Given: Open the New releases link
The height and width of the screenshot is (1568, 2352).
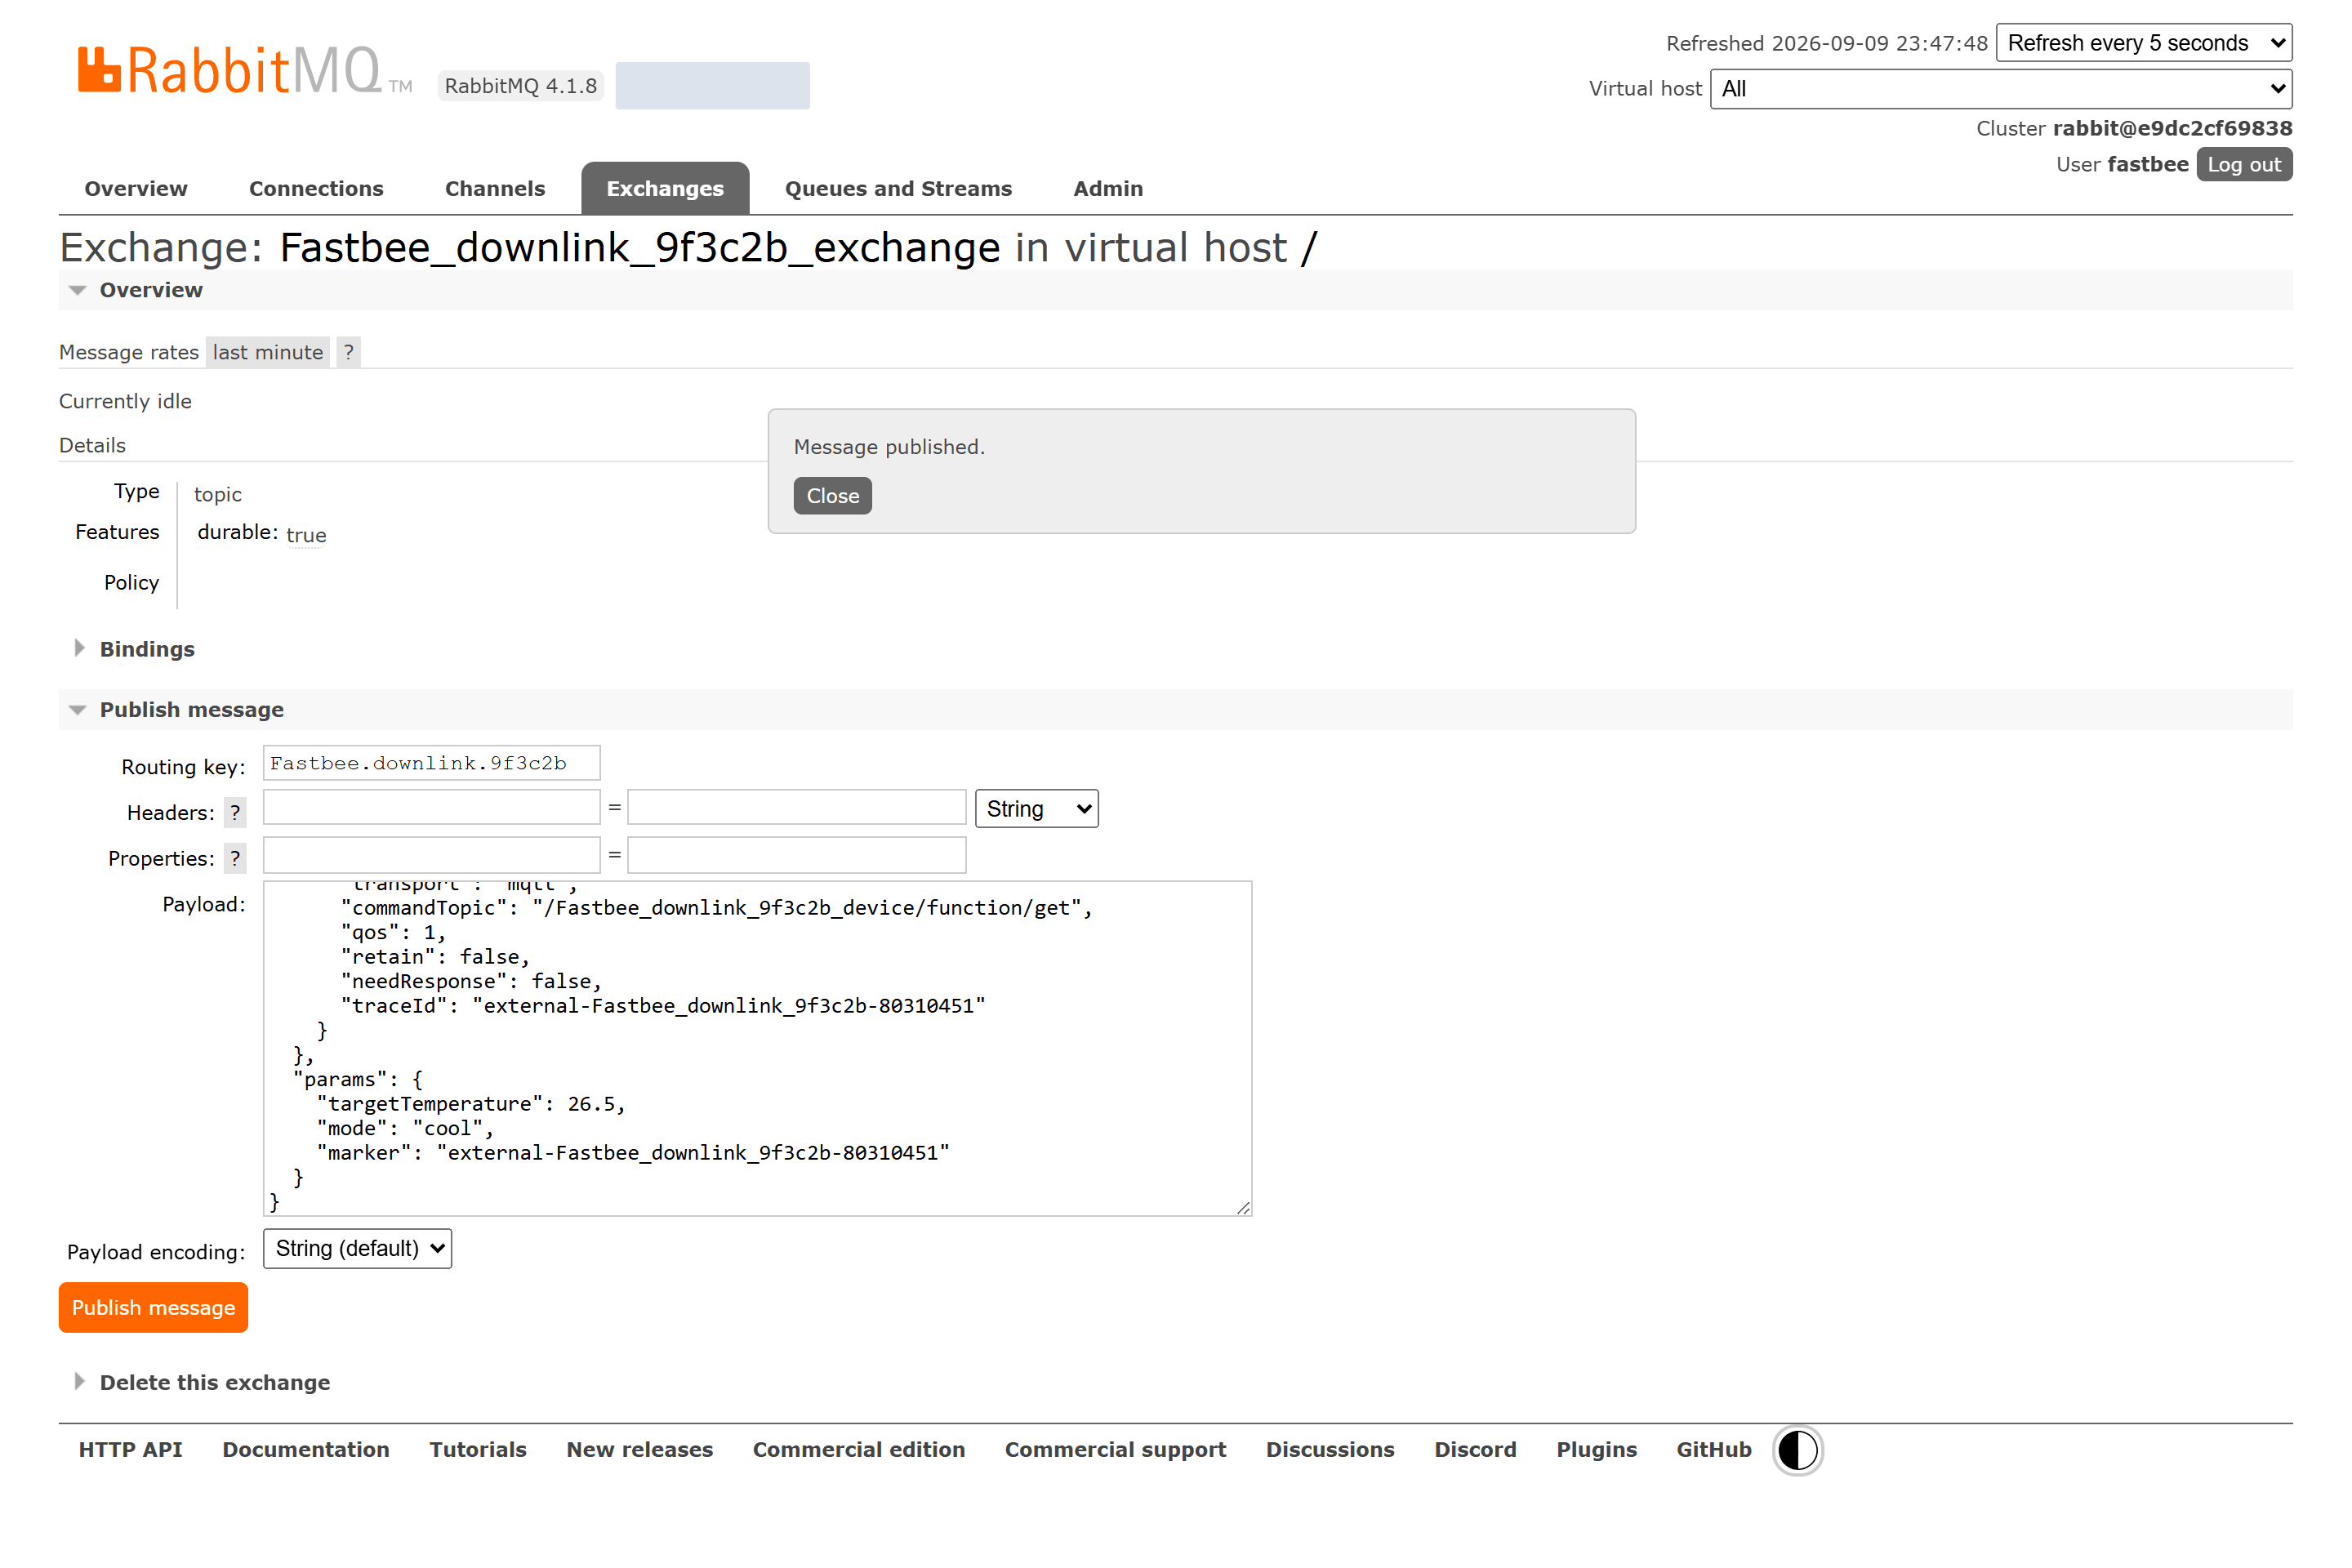Looking at the screenshot, I should (640, 1449).
